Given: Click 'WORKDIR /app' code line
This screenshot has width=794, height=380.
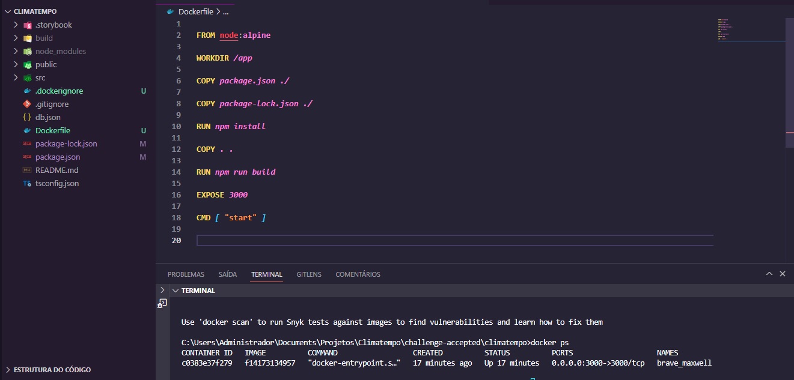Looking at the screenshot, I should click(x=224, y=58).
